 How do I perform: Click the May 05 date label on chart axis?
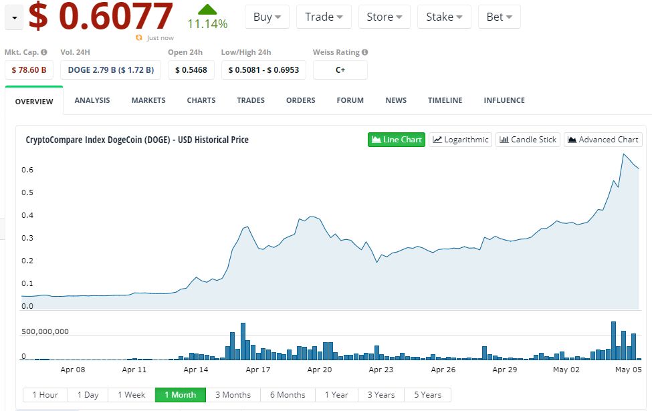click(629, 370)
